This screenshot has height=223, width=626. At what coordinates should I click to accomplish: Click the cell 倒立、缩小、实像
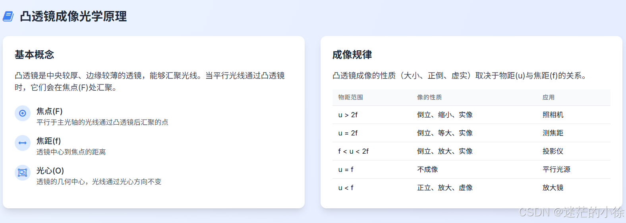point(445,115)
